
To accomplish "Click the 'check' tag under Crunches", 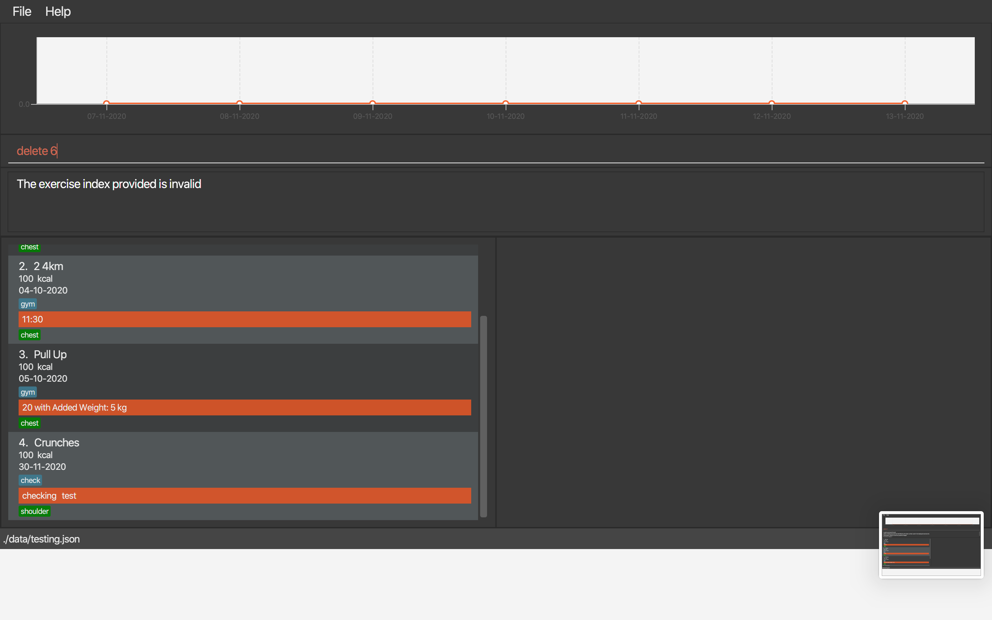I will [30, 480].
